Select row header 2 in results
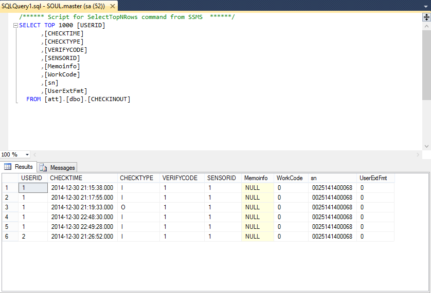This screenshot has height=293, width=431. point(10,198)
